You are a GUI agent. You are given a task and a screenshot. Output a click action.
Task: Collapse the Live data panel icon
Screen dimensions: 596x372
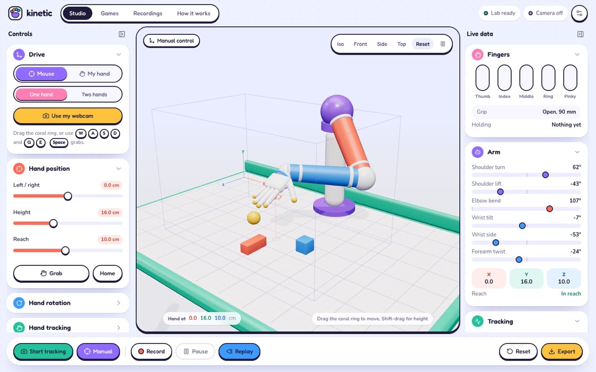(580, 34)
